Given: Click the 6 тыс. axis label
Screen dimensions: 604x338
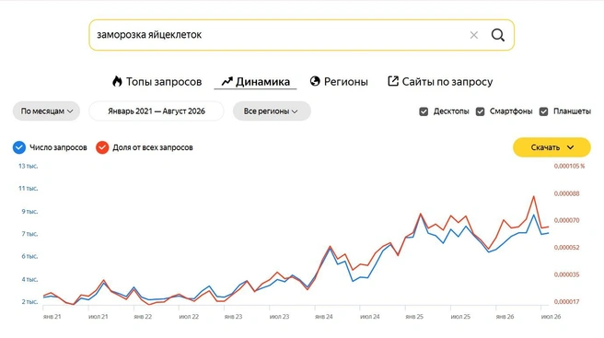Looking at the screenshot, I should (29, 256).
